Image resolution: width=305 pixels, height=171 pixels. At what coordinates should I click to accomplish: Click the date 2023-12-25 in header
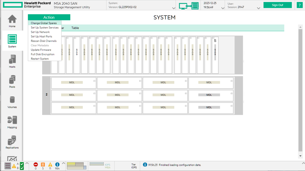[210, 3]
